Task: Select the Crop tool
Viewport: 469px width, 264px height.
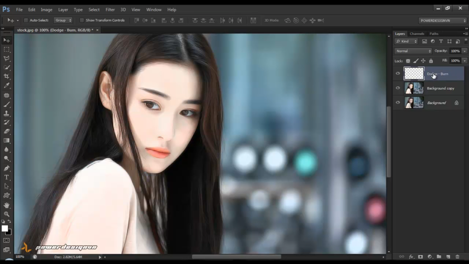Action: click(7, 77)
